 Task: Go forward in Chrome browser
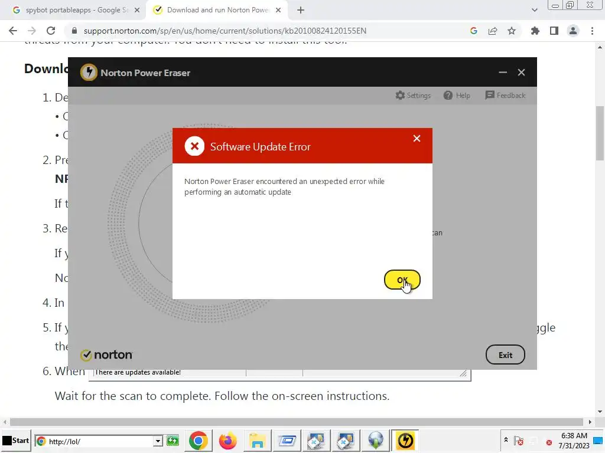tap(32, 31)
